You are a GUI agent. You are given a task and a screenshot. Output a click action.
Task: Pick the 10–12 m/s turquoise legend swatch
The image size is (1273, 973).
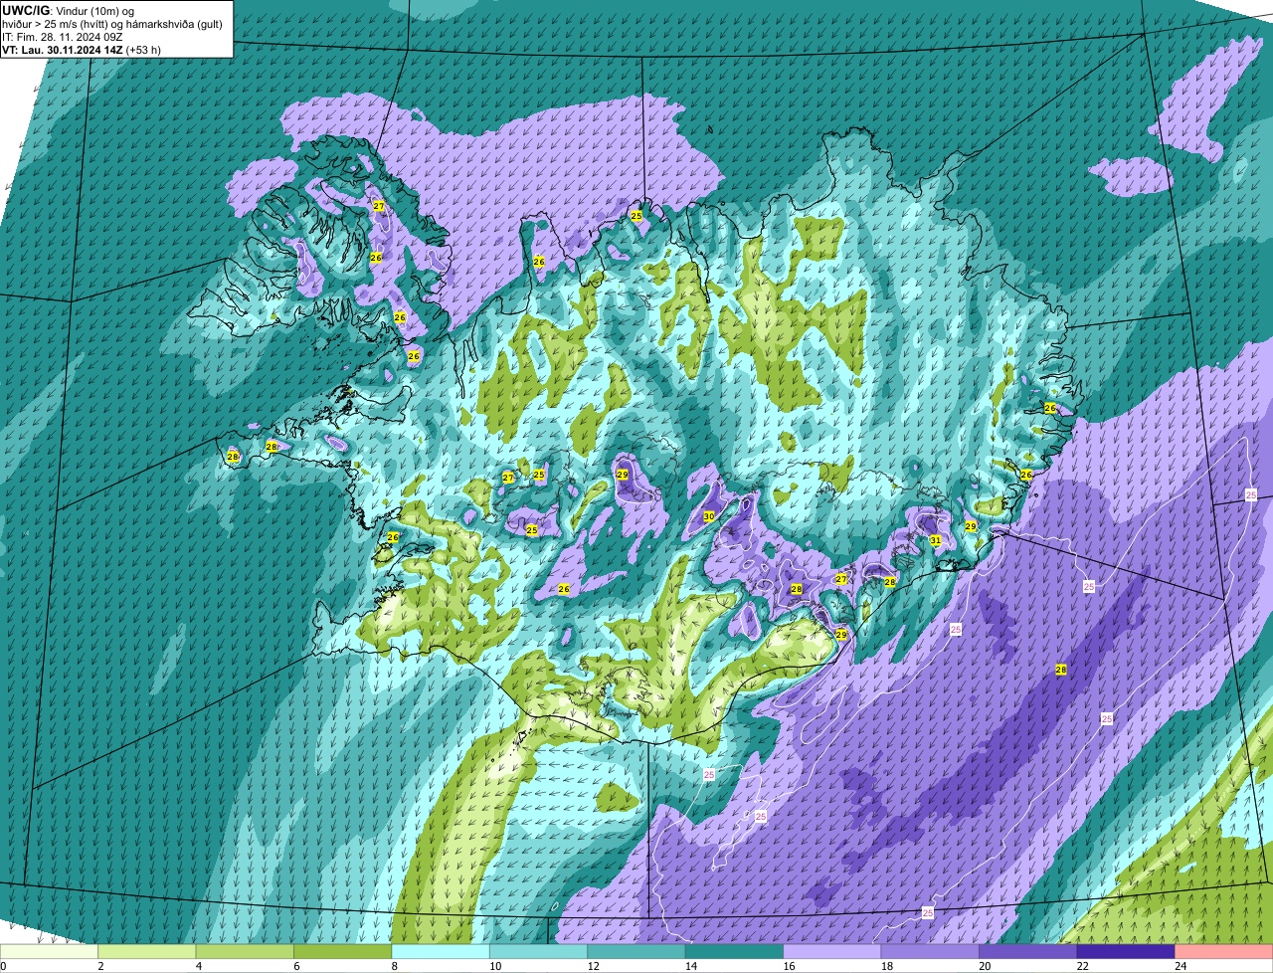(539, 951)
